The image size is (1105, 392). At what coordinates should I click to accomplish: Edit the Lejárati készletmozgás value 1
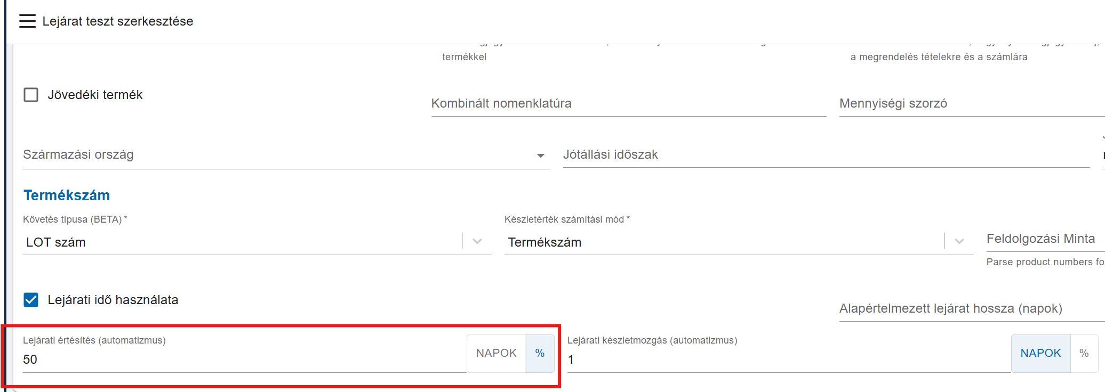coord(788,360)
